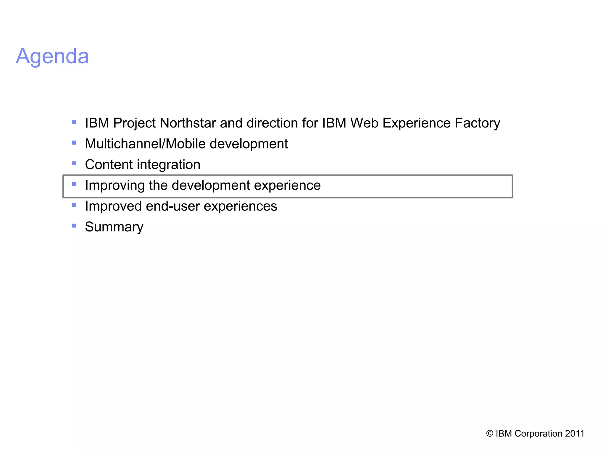Click the '© IBM Corporation 2011' footer text

[x=535, y=433]
